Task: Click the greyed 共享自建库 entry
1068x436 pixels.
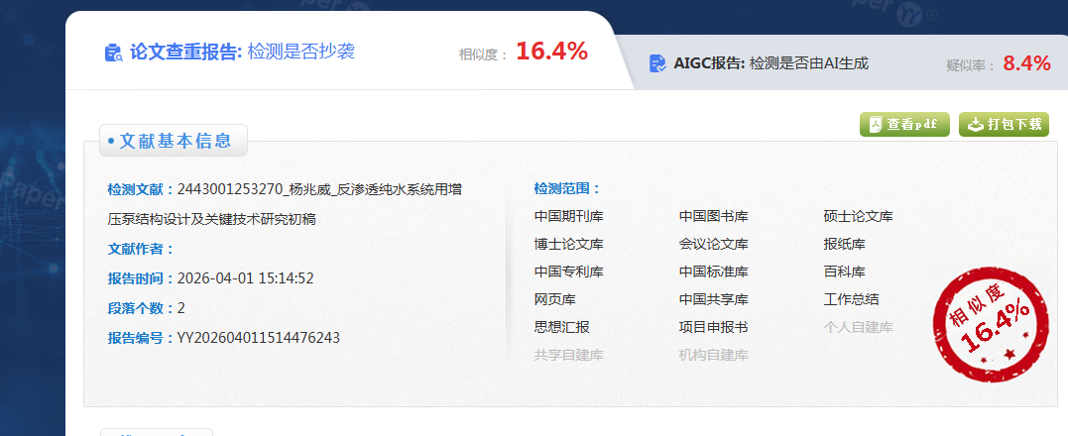Action: pos(569,355)
